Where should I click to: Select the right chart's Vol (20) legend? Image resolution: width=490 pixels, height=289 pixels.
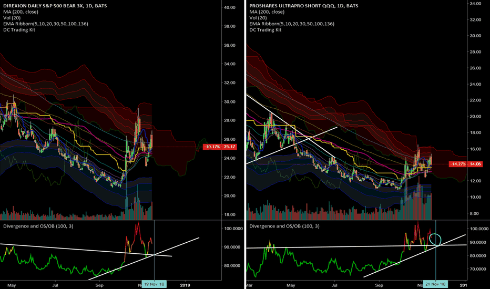tap(258, 18)
